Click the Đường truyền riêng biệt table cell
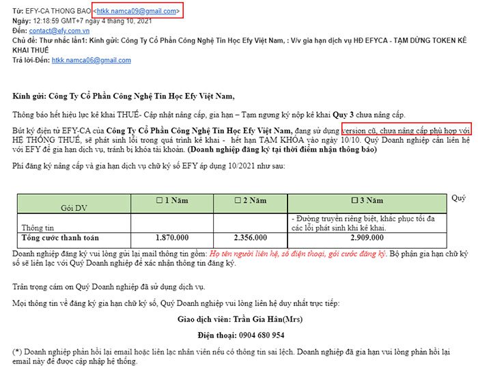This screenshot has height=373, width=478. click(367, 223)
